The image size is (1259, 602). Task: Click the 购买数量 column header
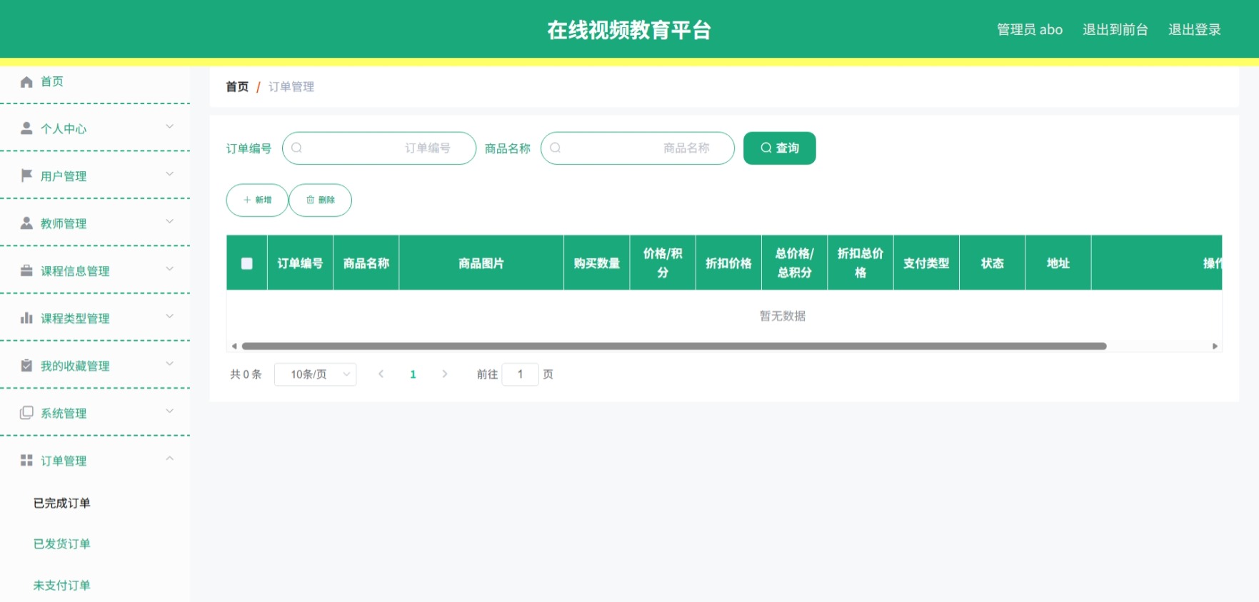(597, 263)
